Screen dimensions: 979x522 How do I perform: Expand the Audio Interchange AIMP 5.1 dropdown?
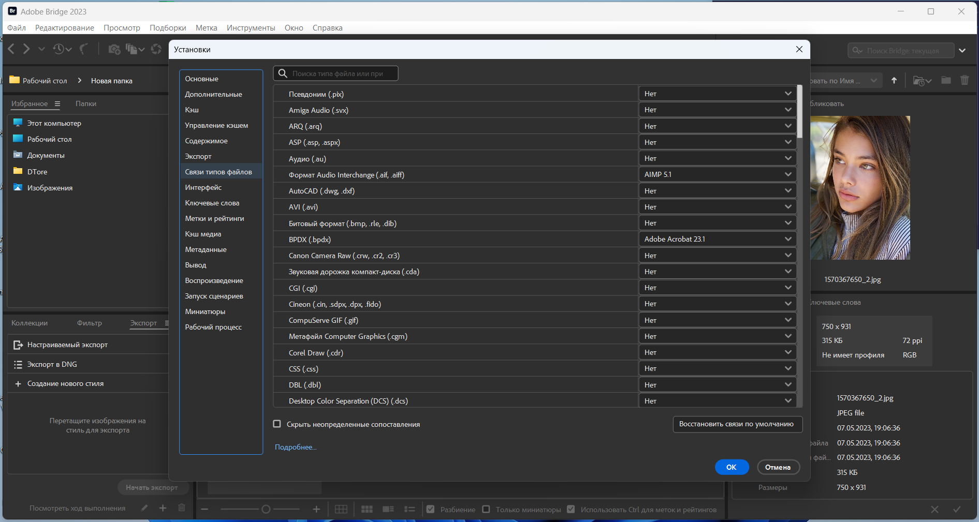(718, 174)
